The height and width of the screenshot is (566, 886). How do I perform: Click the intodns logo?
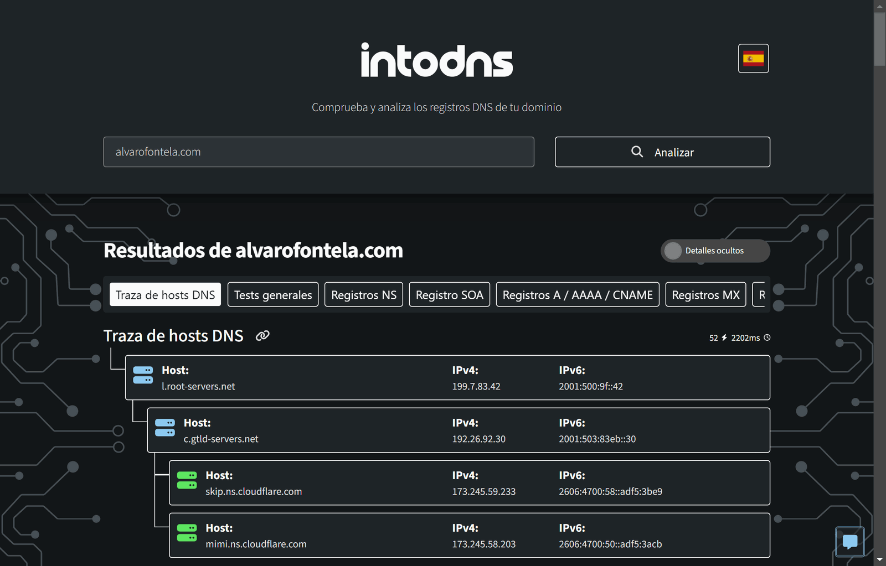pyautogui.click(x=436, y=60)
